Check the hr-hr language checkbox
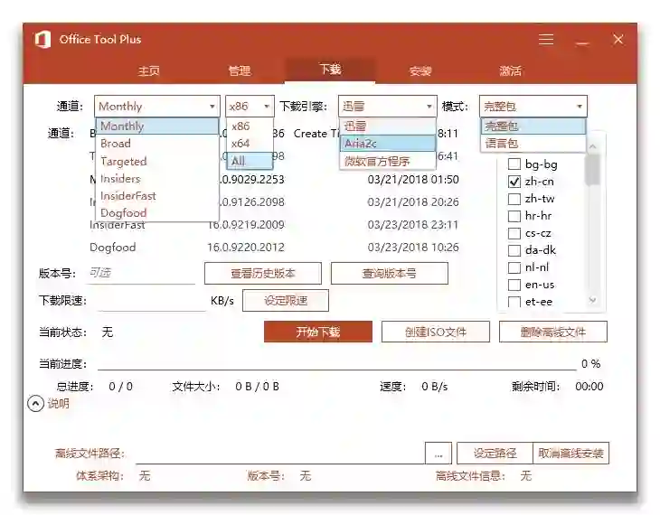The image size is (660, 515). pos(514,216)
